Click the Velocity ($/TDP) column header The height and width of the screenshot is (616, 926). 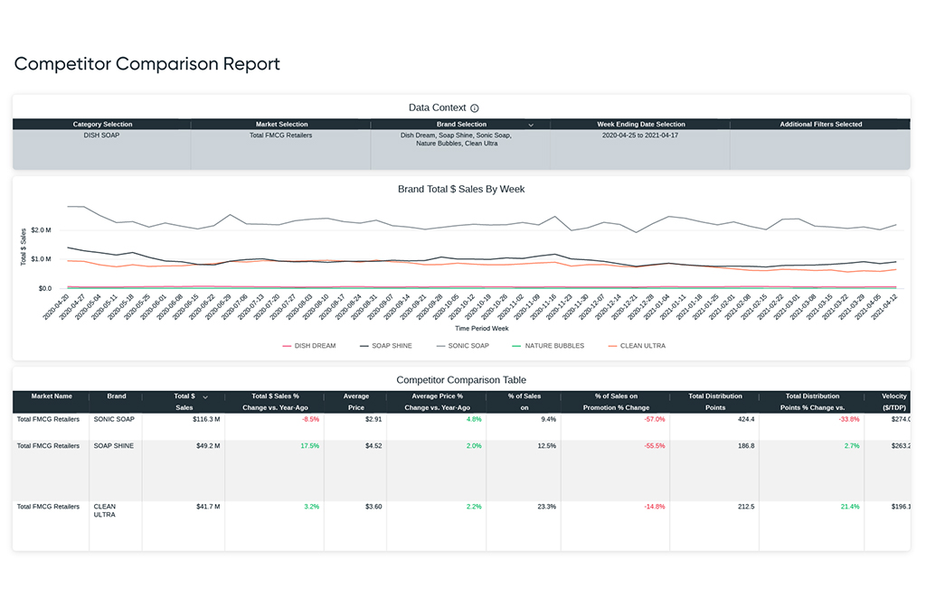[x=888, y=402]
